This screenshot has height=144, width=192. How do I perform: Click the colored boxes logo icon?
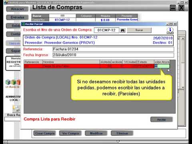coord(13,82)
